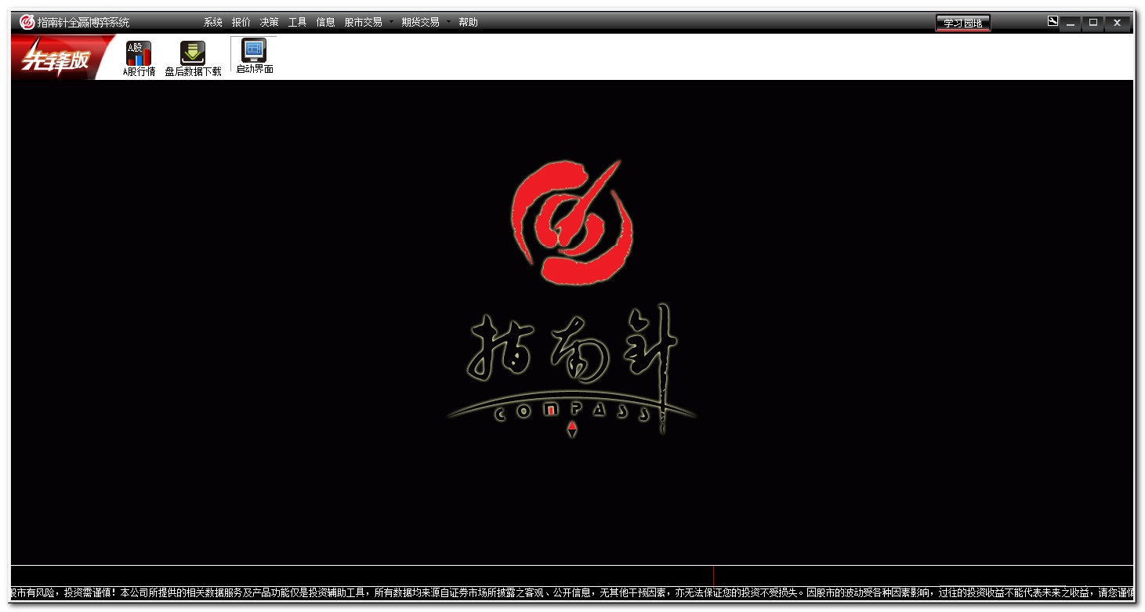Expand the 股市交易 stock trading dropdown arrow

[392, 22]
